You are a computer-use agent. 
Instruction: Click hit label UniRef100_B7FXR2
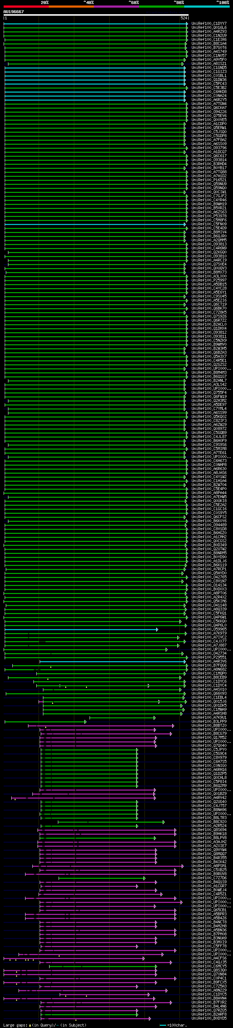pos(209,1003)
